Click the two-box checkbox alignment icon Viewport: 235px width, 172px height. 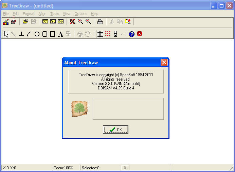tap(115, 34)
